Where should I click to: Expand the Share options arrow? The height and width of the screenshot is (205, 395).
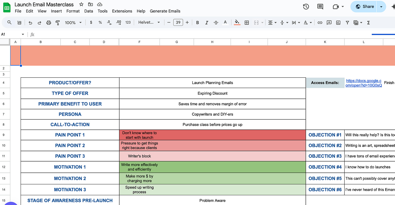pyautogui.click(x=381, y=7)
